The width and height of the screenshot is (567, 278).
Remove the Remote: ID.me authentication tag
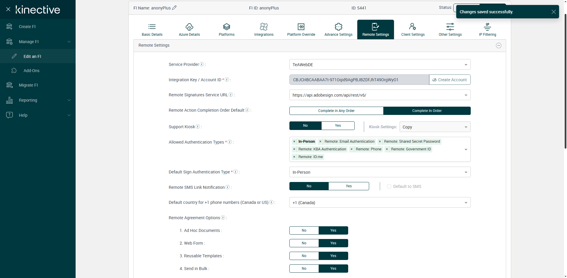point(294,157)
